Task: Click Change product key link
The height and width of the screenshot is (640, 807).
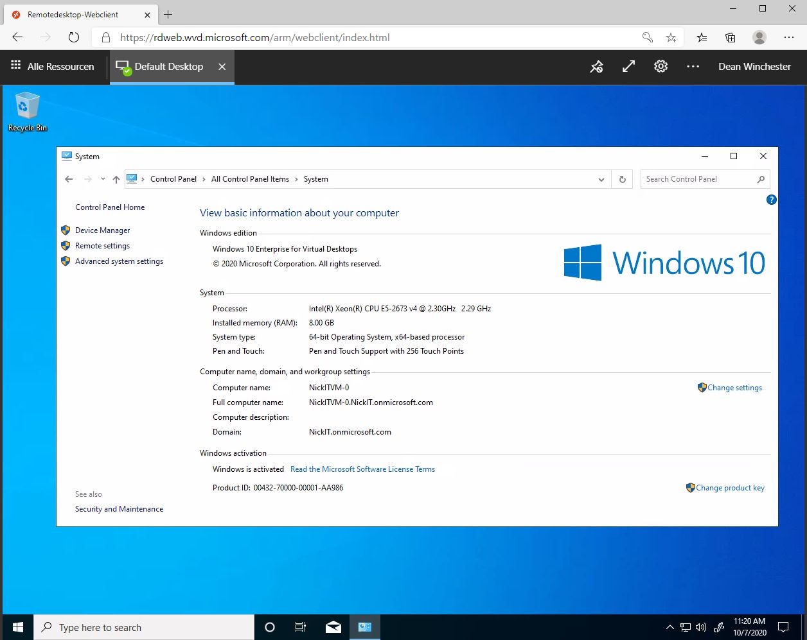Action: click(x=730, y=488)
